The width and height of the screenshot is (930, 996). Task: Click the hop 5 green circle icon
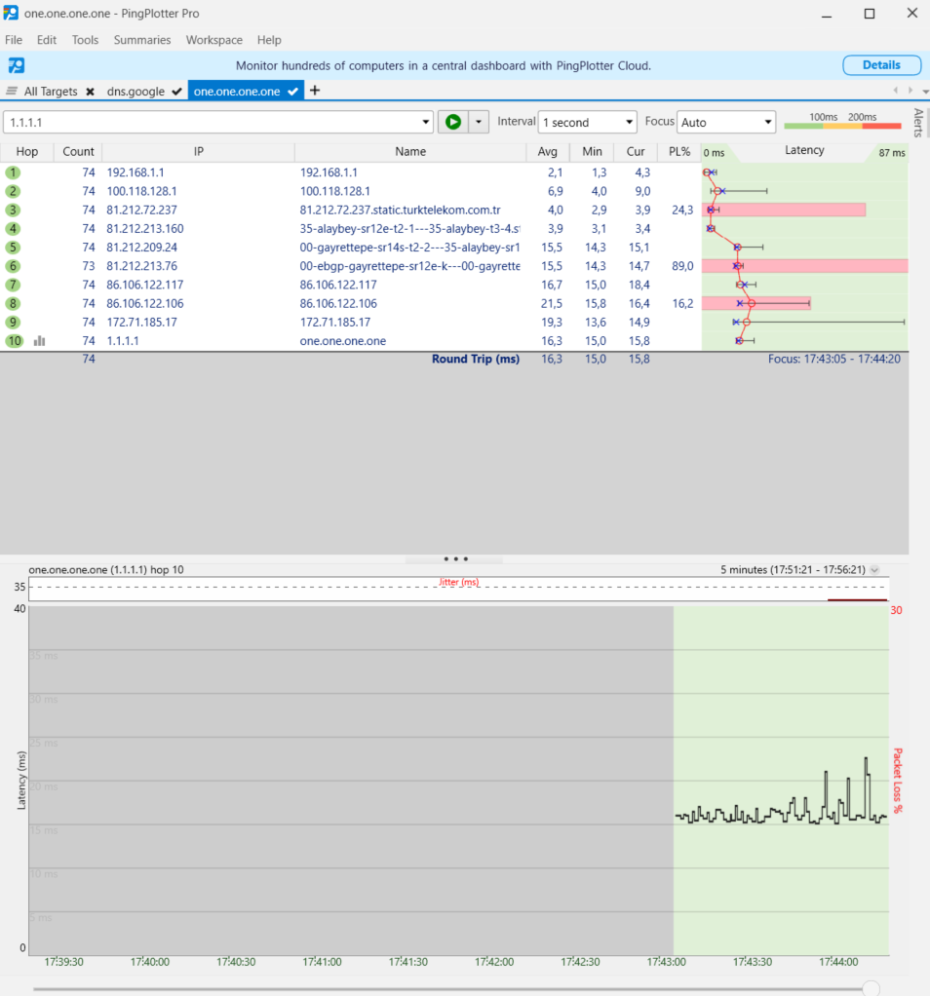(x=13, y=248)
